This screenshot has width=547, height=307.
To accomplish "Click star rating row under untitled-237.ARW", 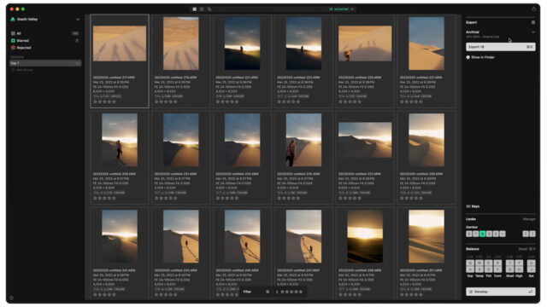I will tap(350, 198).
